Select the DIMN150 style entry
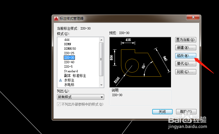Image resolution: width=219 pixels, height=134 pixels. tap(70, 49)
